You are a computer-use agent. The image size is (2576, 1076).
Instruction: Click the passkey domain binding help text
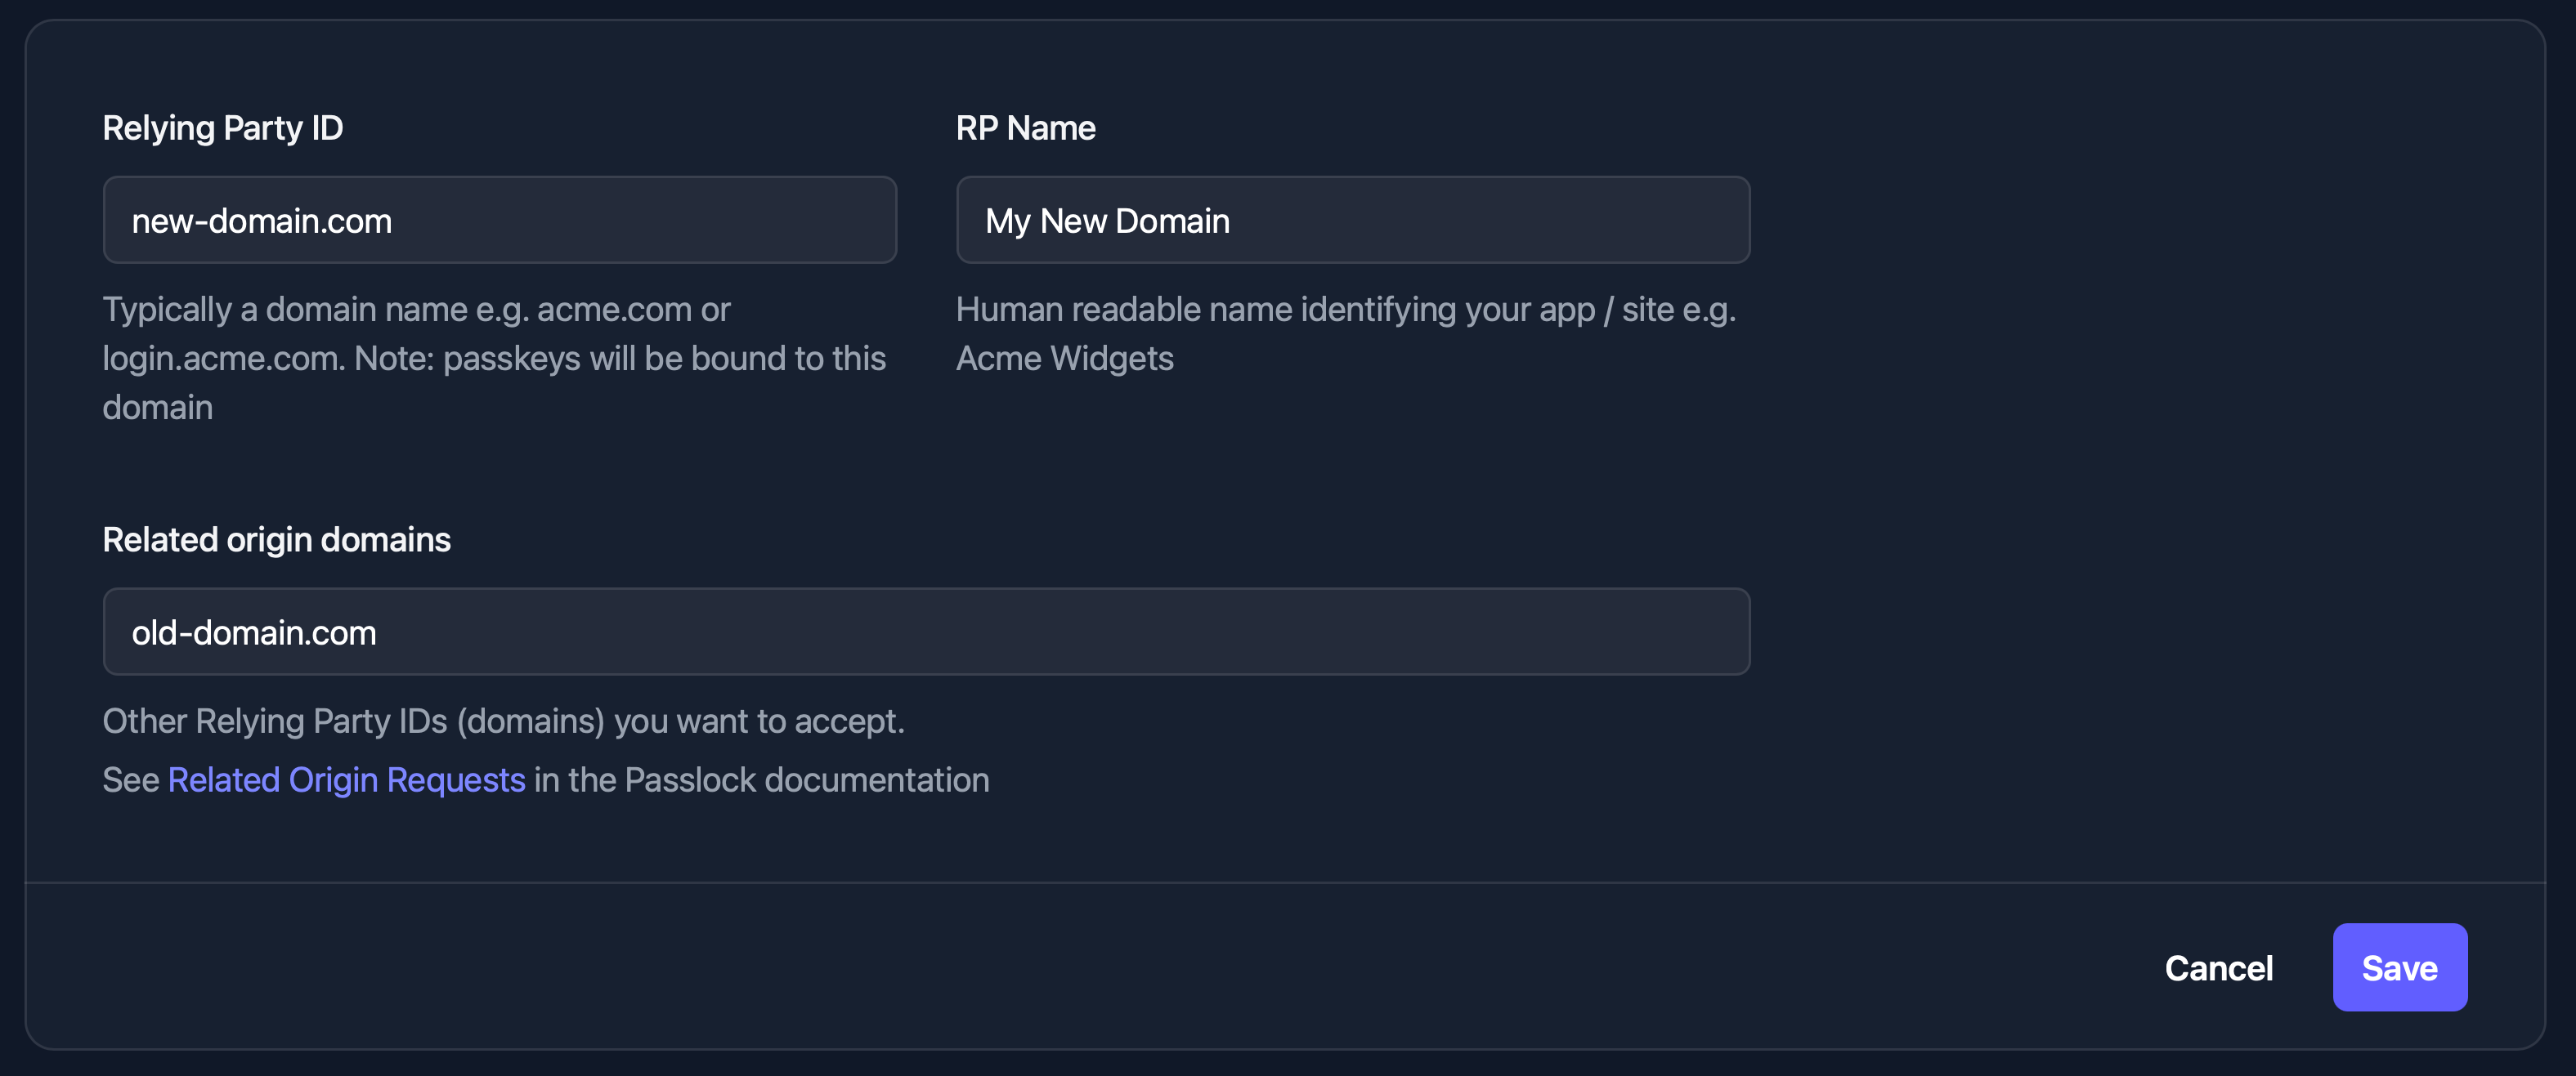tap(494, 358)
